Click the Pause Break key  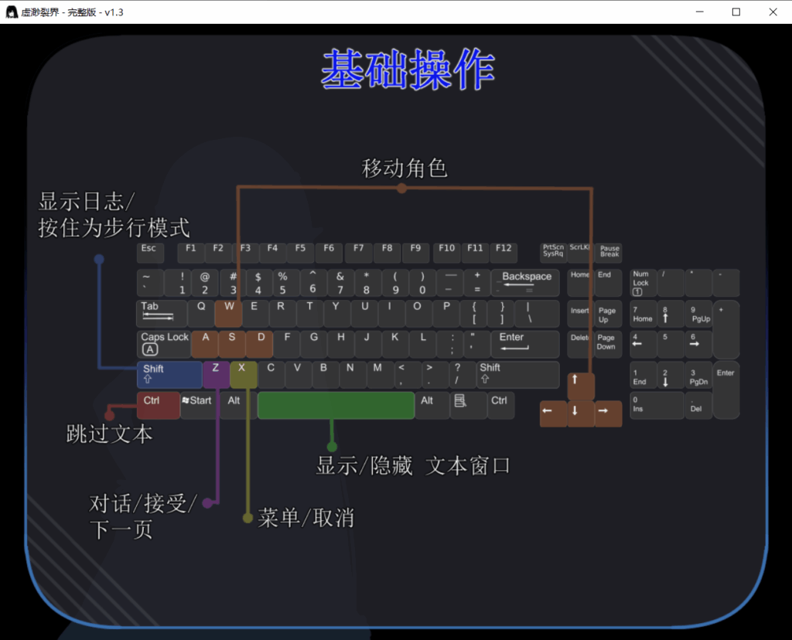pos(609,253)
